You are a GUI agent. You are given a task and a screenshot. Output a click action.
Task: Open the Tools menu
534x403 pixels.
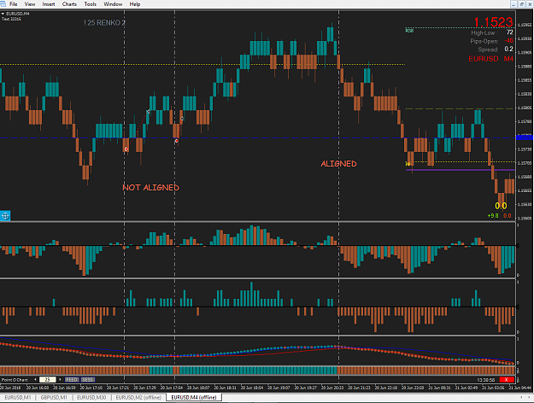pyautogui.click(x=91, y=4)
